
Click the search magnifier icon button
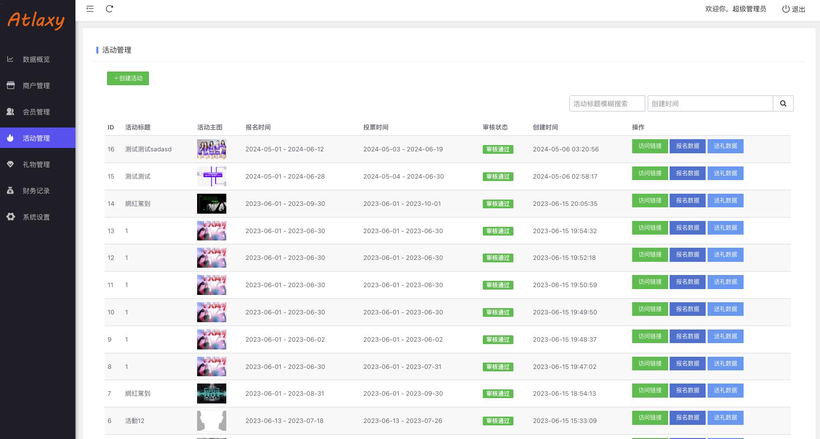(783, 103)
